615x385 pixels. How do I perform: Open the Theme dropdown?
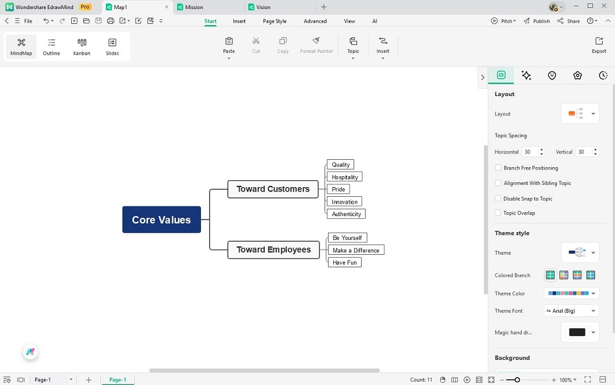pos(580,252)
